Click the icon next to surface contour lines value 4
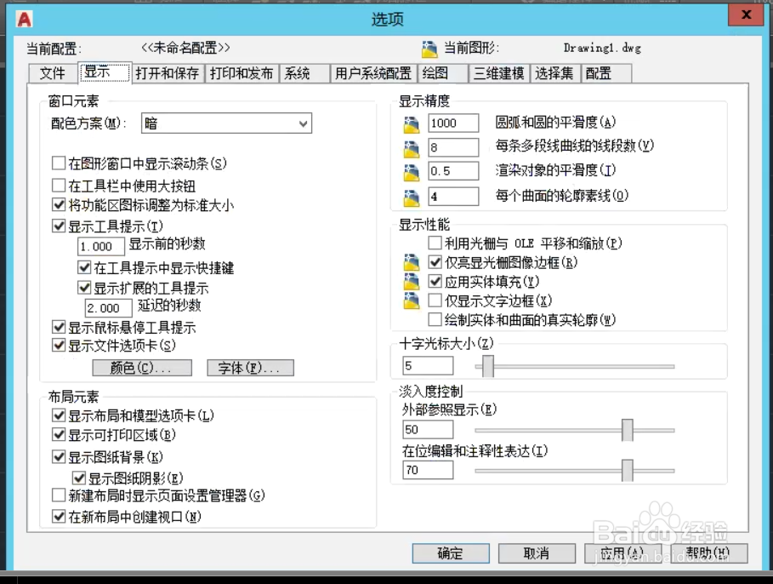 [411, 194]
